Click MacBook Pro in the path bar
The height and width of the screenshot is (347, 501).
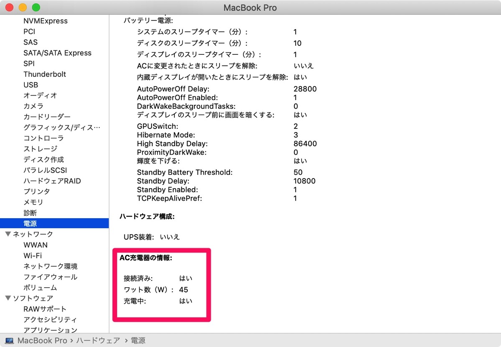tap(42, 341)
